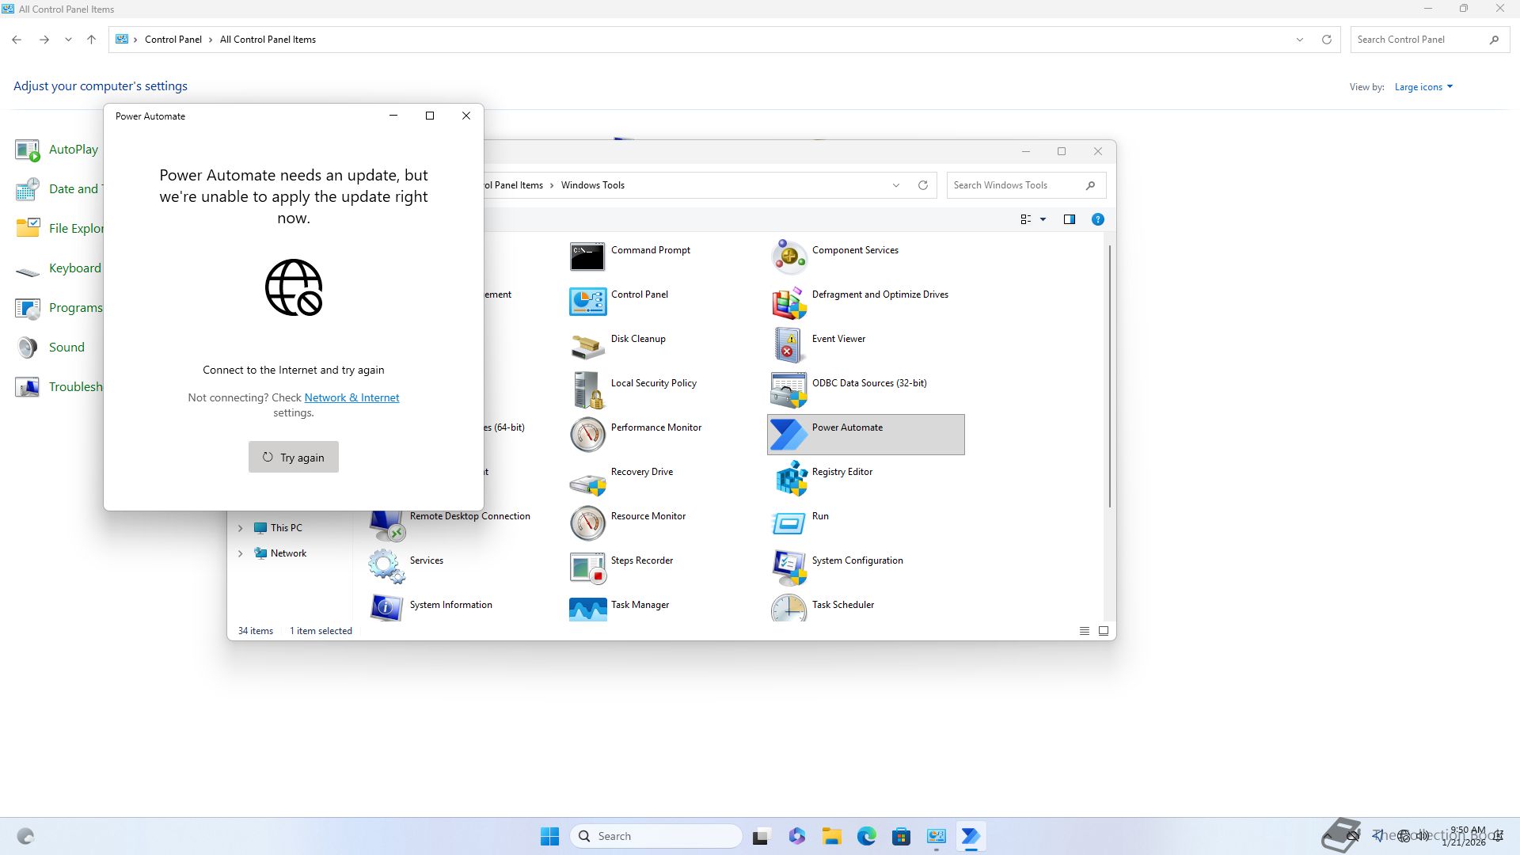Click the Windows Tools help icon
This screenshot has width=1520, height=855.
tap(1097, 219)
